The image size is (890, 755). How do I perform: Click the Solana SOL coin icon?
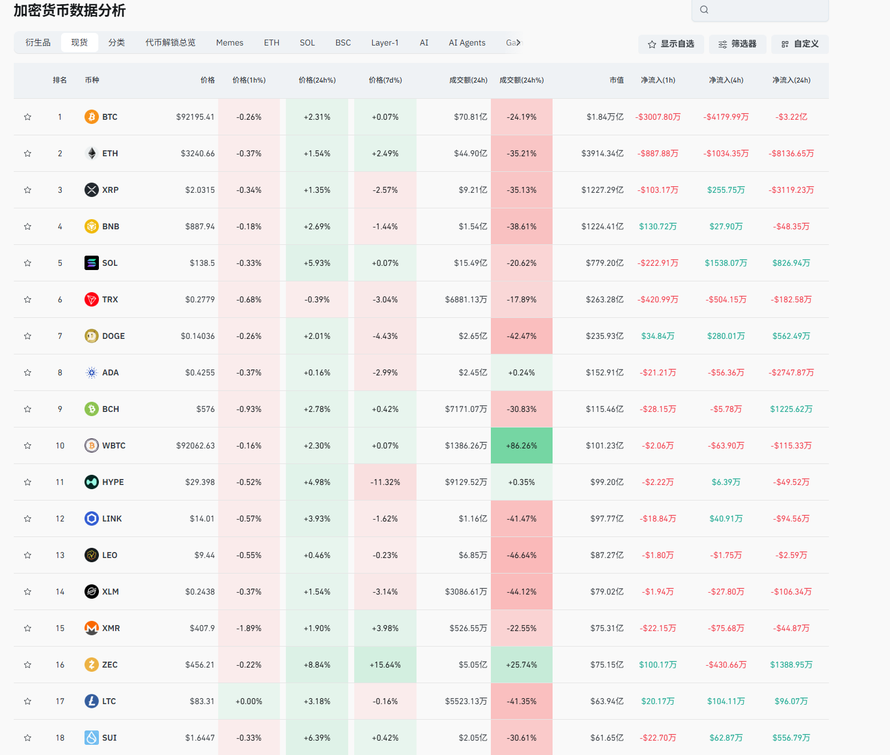pos(91,263)
